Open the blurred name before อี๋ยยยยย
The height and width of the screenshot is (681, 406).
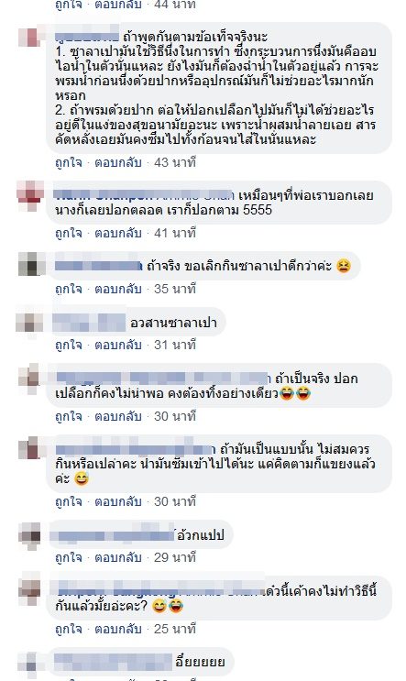[113, 663]
